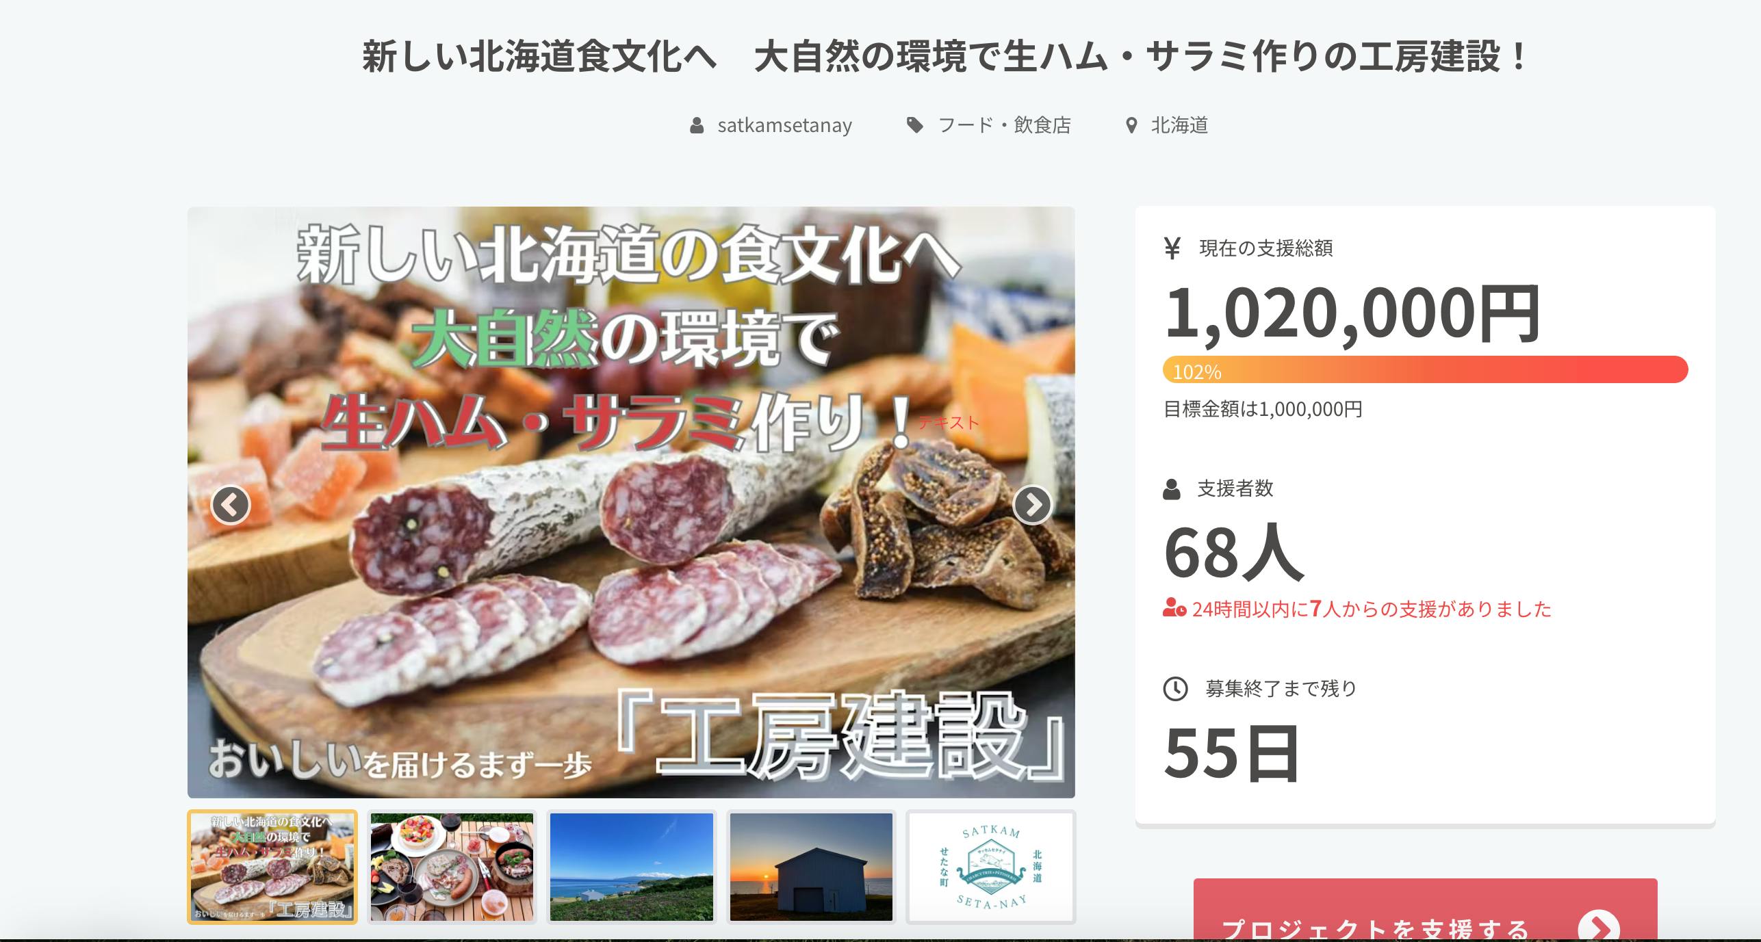
Task: Select the blue sky coastline thumbnail
Action: pyautogui.click(x=632, y=867)
